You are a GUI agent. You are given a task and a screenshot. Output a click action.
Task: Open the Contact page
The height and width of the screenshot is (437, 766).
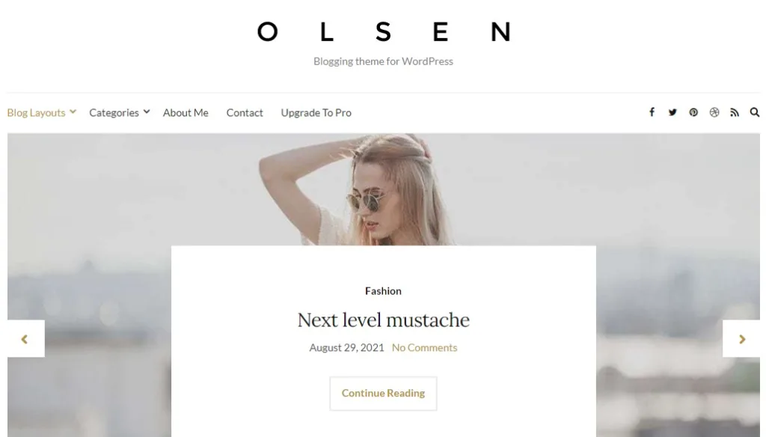(x=245, y=113)
